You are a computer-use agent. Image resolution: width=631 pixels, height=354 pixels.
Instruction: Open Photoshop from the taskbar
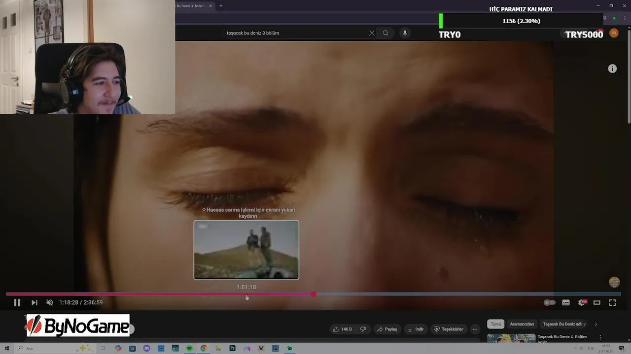tap(232, 349)
